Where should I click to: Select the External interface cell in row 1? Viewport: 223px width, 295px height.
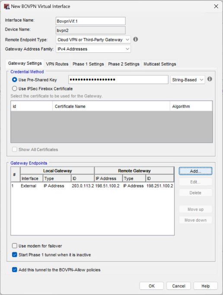click(29, 186)
